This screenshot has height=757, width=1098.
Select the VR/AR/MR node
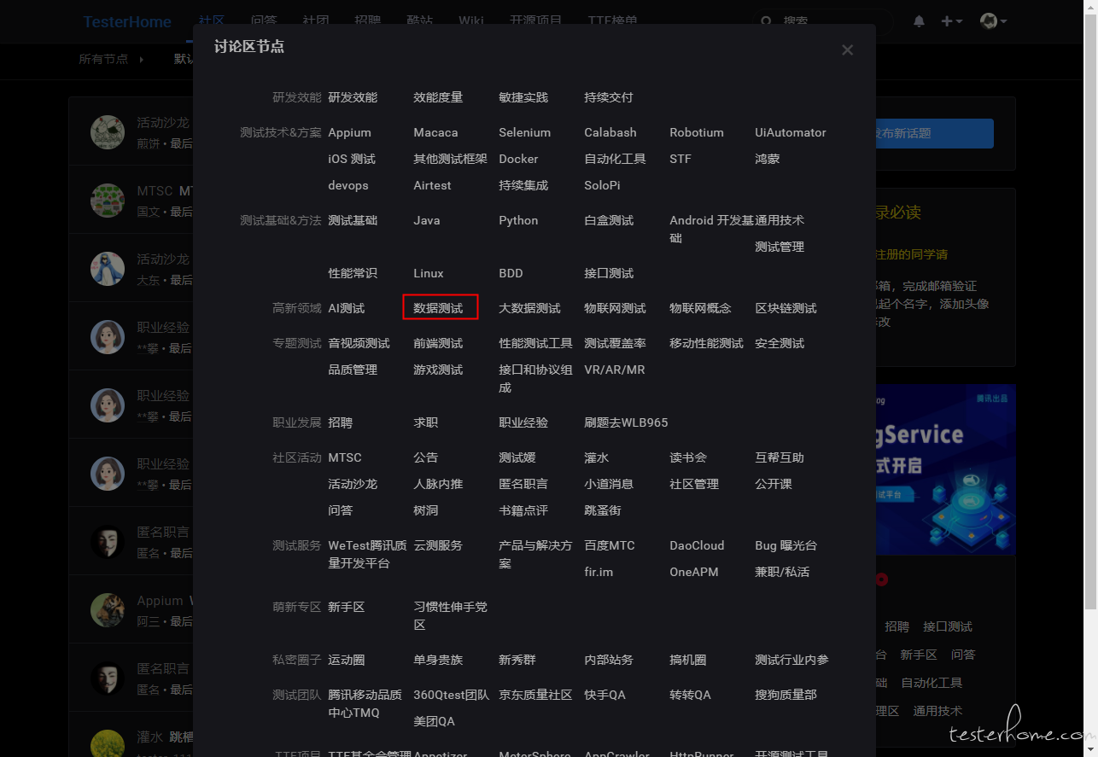tap(615, 370)
